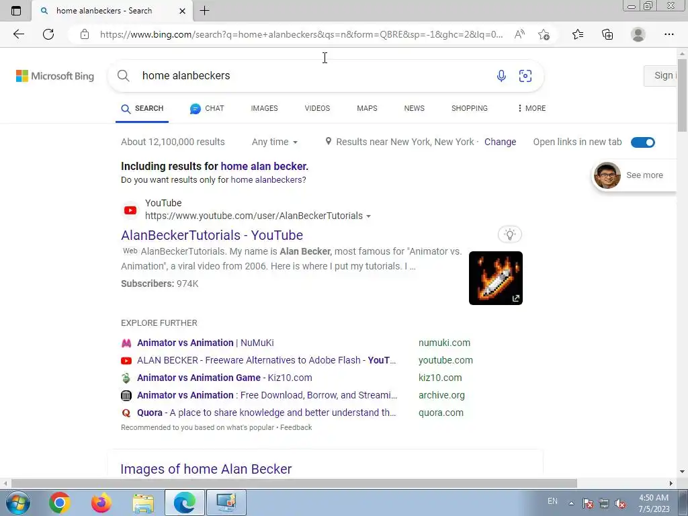
Task: Launch Firefox from the taskbar
Action: coord(101,503)
